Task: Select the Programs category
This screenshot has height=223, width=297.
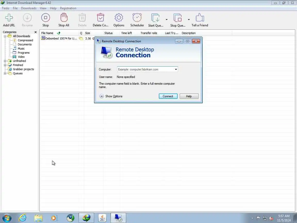Action: point(23,53)
